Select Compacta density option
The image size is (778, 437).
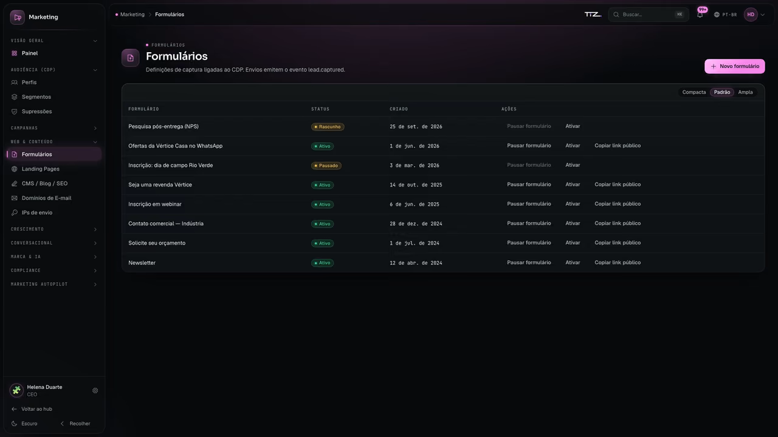tap(694, 92)
